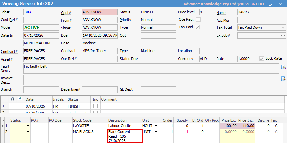The image size is (287, 143).
Task: Click the Cust# field ADV.KNOW
Action: pos(100,12)
